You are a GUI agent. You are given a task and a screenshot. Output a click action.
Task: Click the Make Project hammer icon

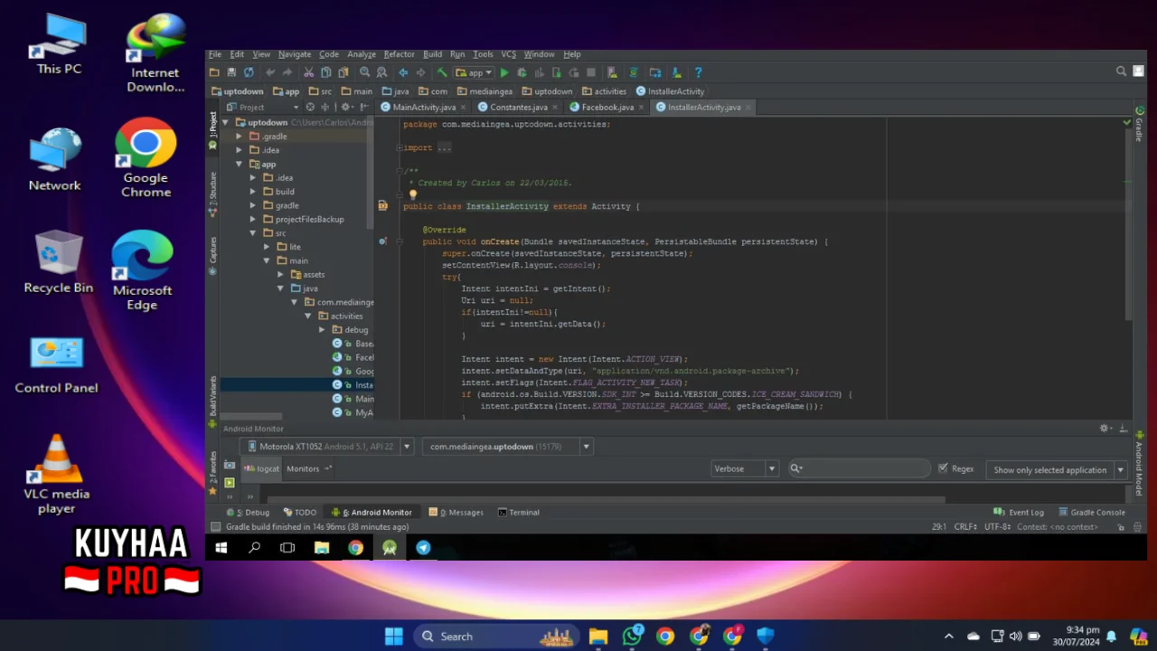pos(442,72)
